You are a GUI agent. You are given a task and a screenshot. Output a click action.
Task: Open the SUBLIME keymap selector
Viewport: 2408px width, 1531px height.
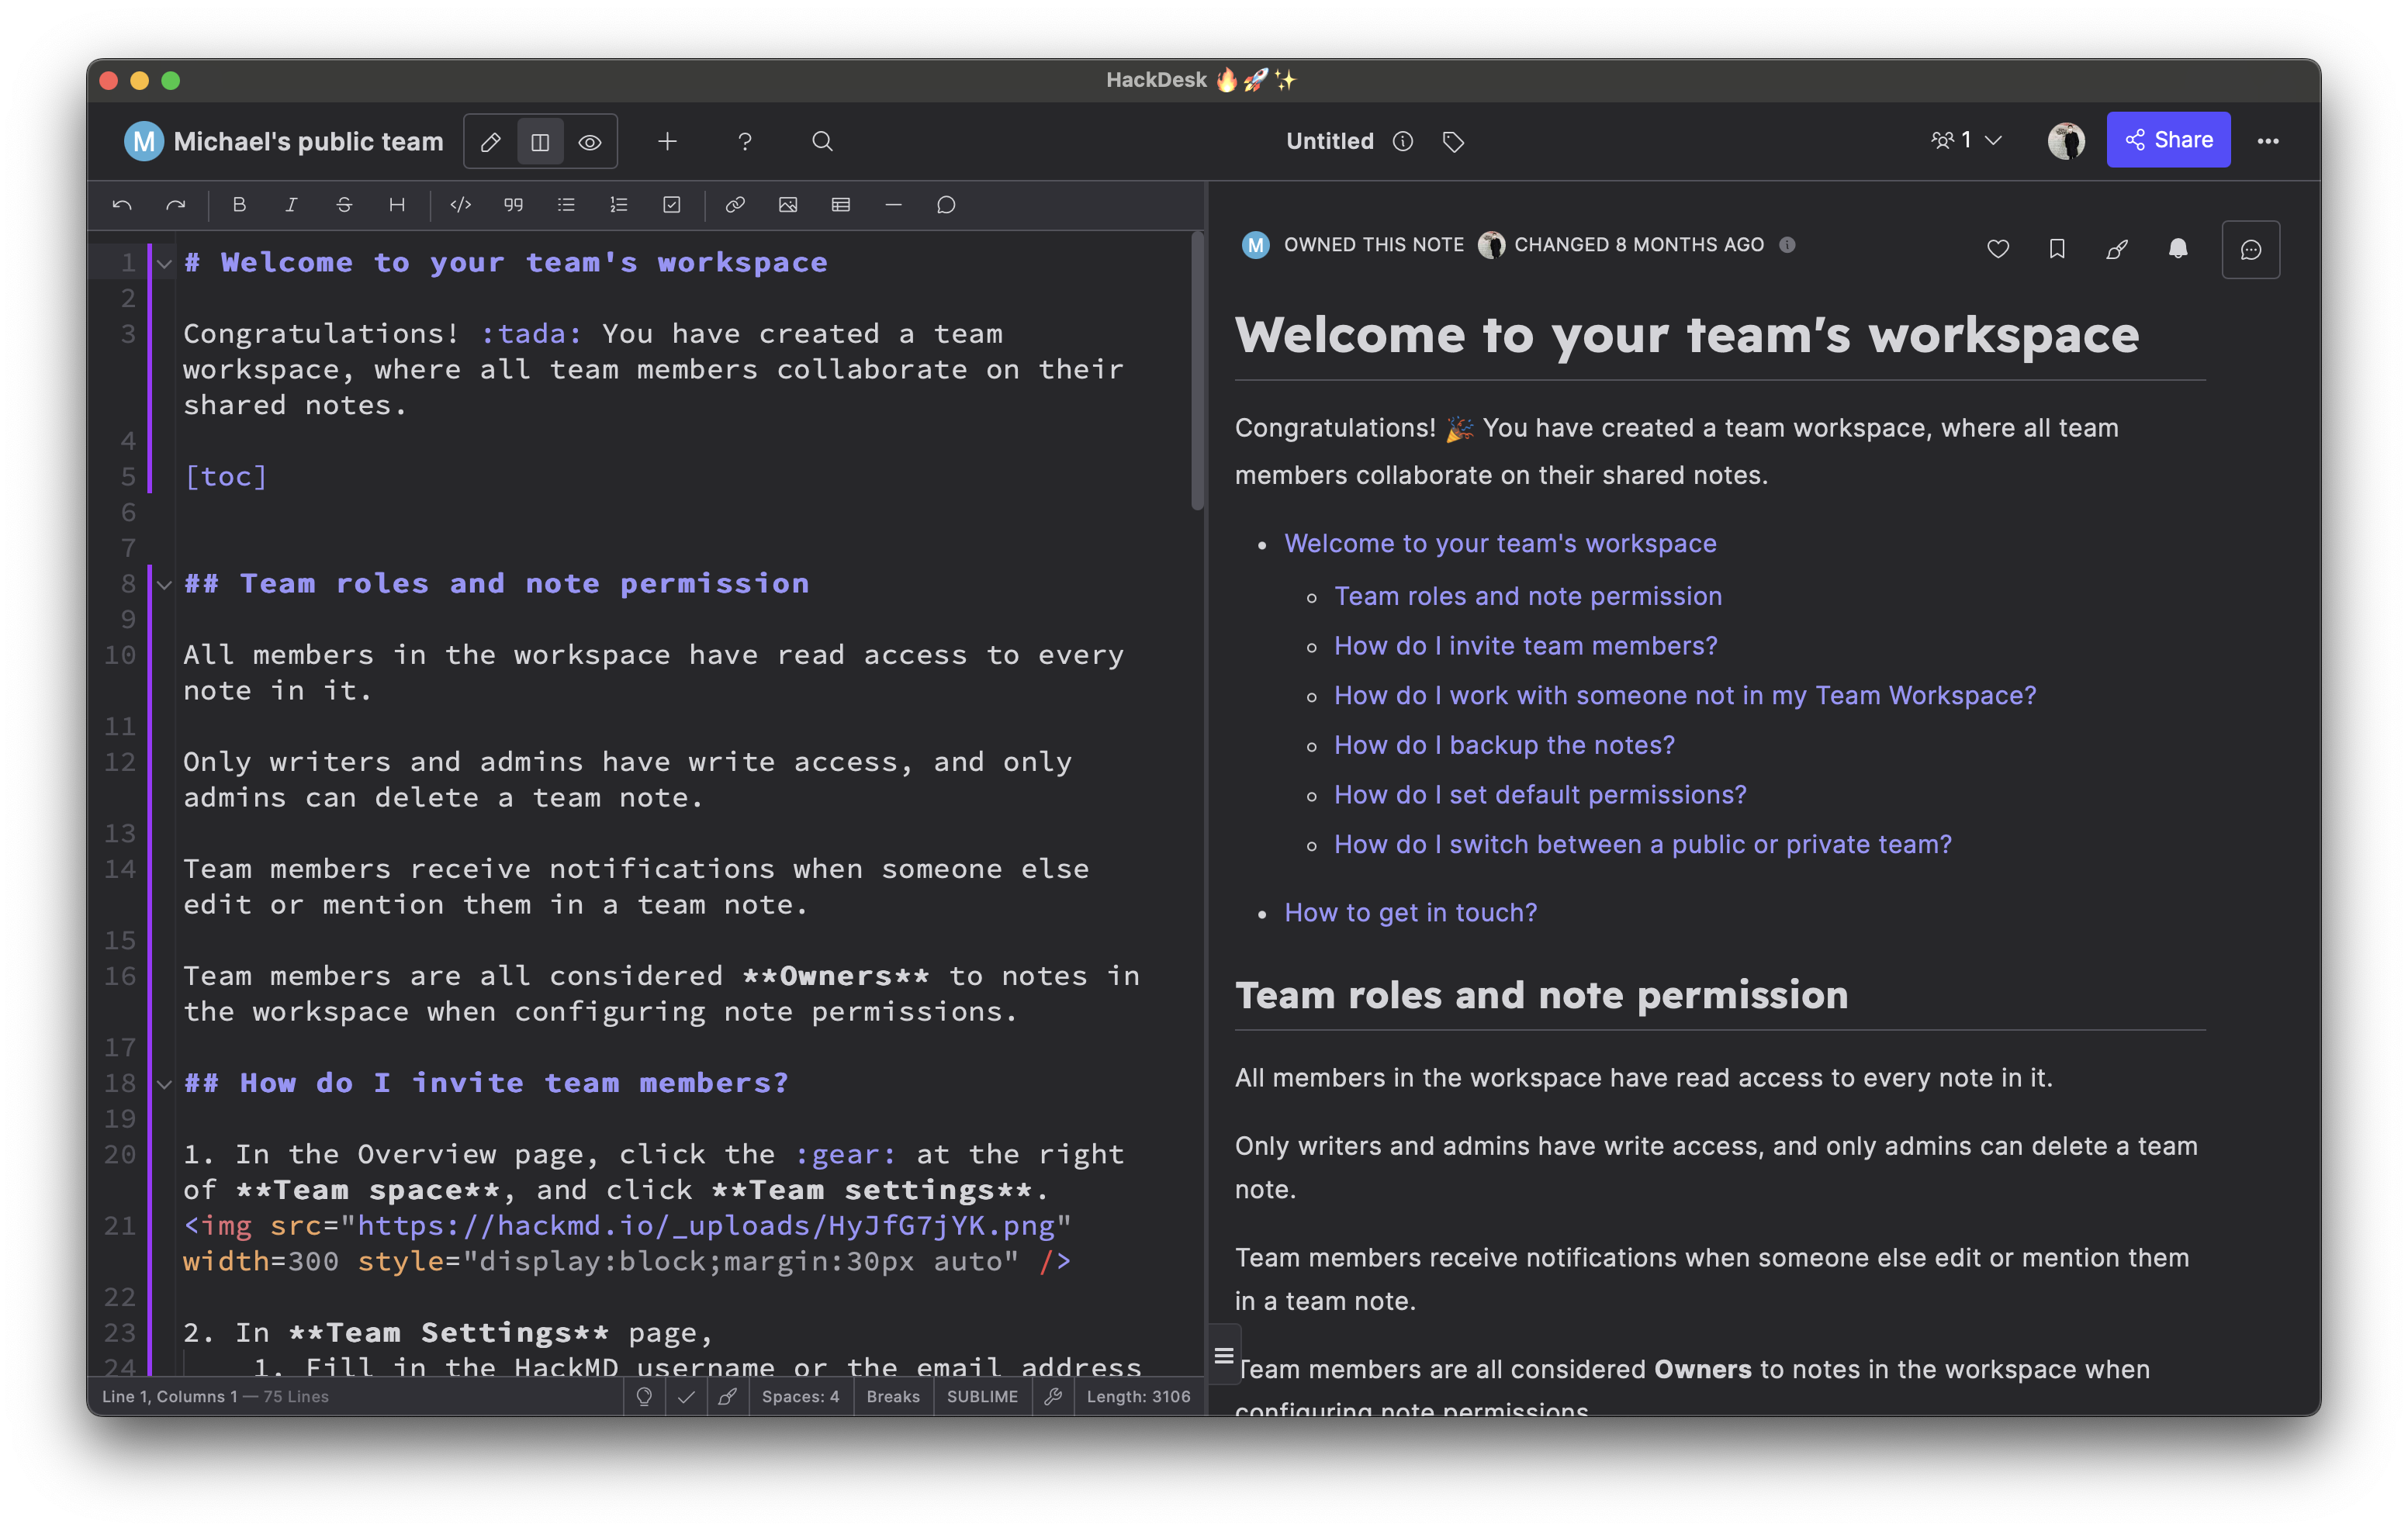tap(981, 1397)
